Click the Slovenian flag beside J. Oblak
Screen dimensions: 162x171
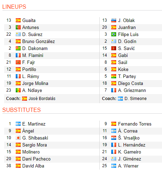click(114, 20)
